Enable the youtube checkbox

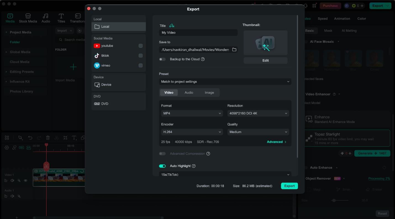pyautogui.click(x=141, y=46)
